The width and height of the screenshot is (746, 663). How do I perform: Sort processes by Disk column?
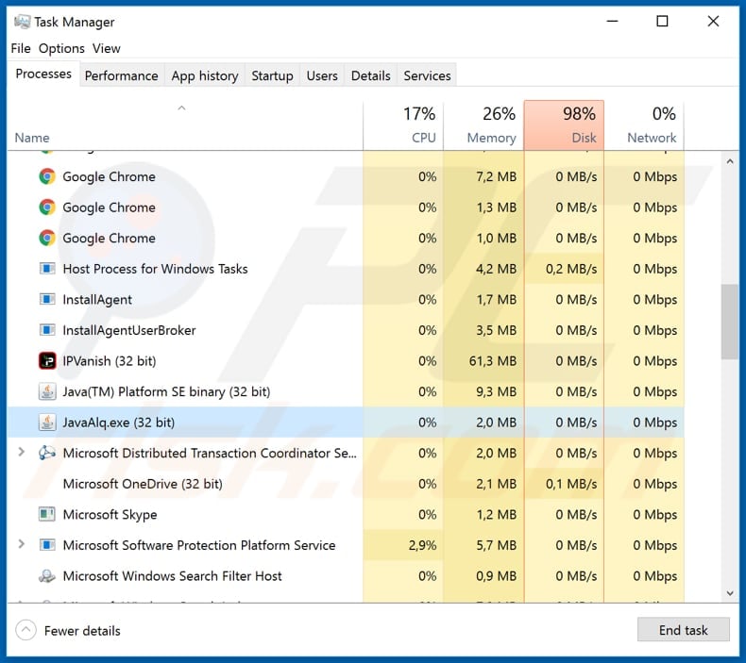pos(564,125)
